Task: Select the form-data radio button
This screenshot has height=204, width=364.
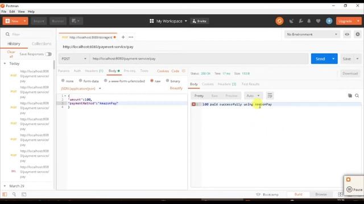Action: 80,80
